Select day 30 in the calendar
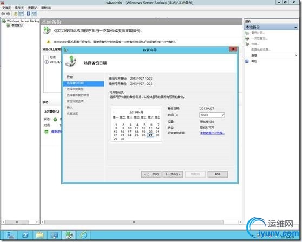Image resolution: width=302 pixels, height=242 pixels. point(122,139)
